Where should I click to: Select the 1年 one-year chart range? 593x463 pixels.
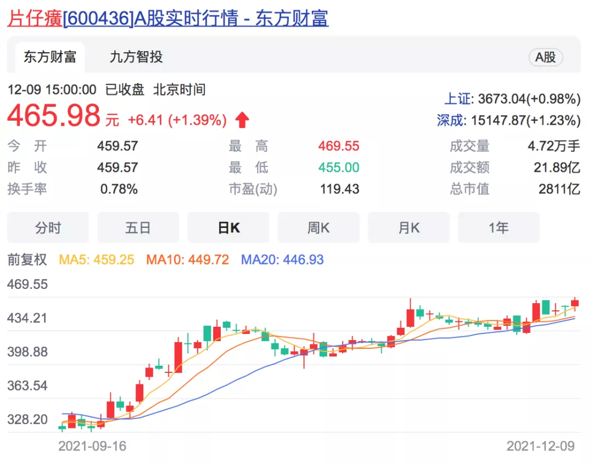point(499,227)
